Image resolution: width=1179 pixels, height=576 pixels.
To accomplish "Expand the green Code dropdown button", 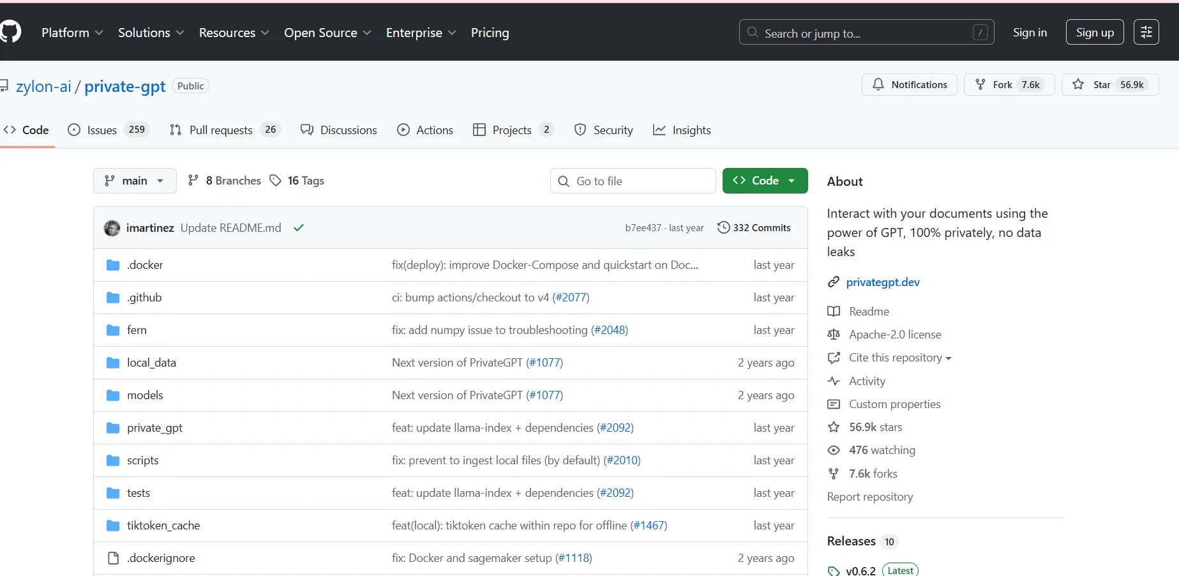I will tap(765, 181).
